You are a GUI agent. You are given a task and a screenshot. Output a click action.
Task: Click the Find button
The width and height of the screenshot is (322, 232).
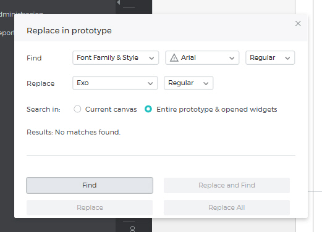pos(90,185)
